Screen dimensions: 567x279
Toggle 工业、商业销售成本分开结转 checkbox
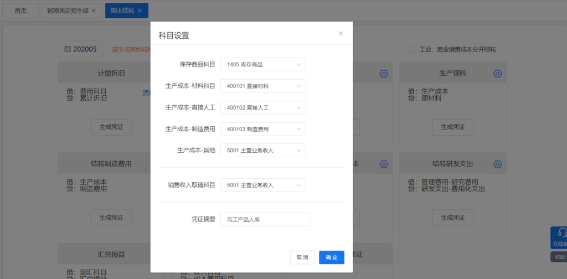[412, 49]
